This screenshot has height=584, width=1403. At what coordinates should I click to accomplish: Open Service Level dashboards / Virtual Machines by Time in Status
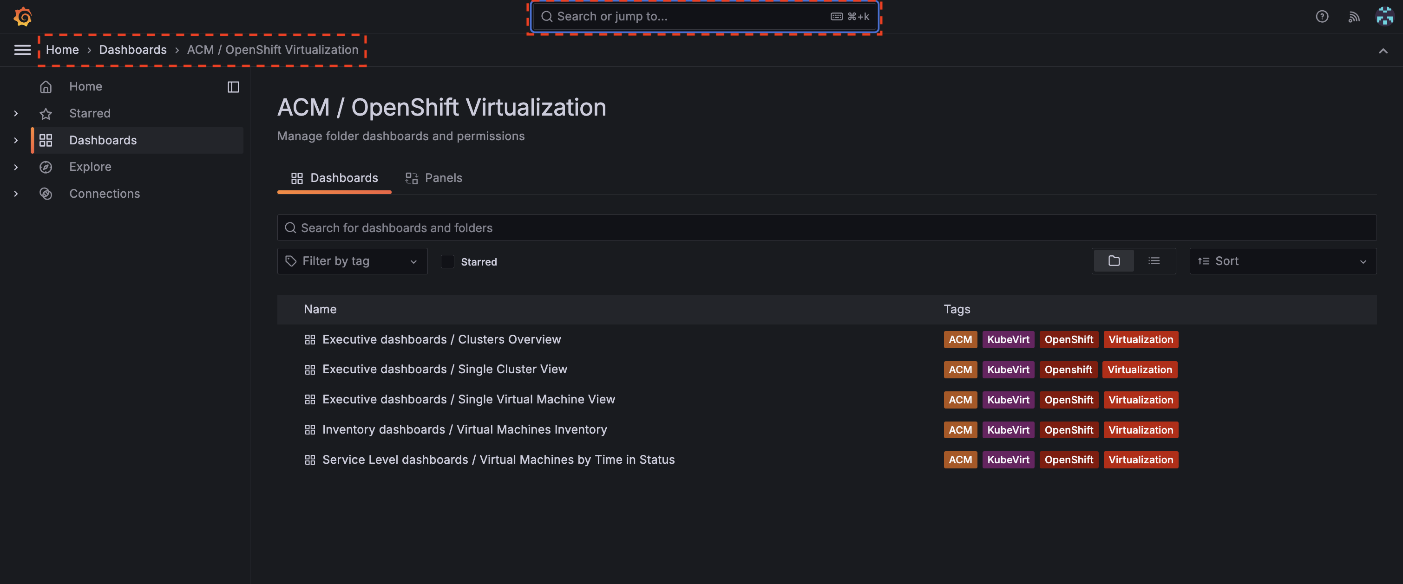(x=498, y=460)
